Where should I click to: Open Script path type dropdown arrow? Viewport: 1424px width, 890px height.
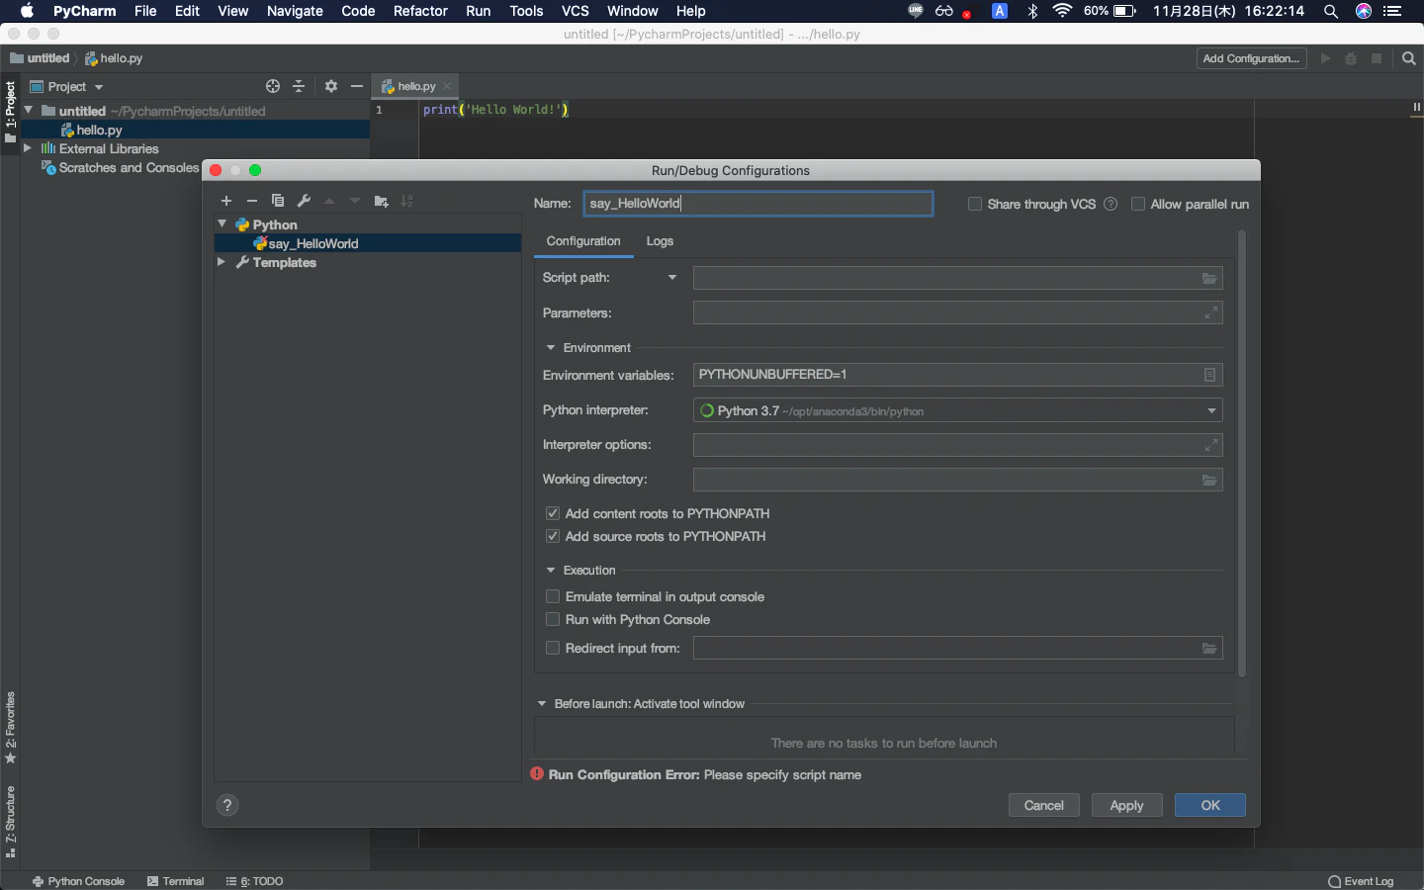click(x=672, y=277)
